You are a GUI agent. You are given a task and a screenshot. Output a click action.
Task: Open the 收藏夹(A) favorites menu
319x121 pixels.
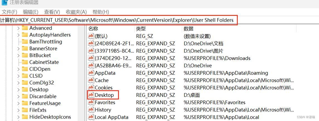click(76, 12)
